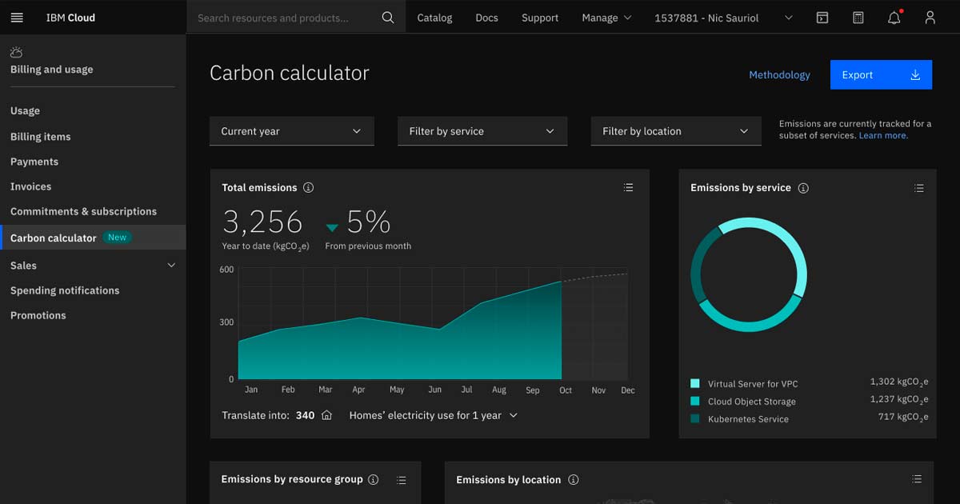Open the user profile avatar icon
960x504 pixels.
point(930,18)
